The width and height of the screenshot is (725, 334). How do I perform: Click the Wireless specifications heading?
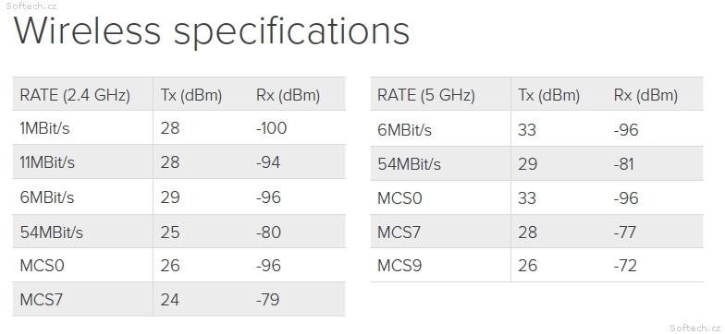(x=211, y=31)
